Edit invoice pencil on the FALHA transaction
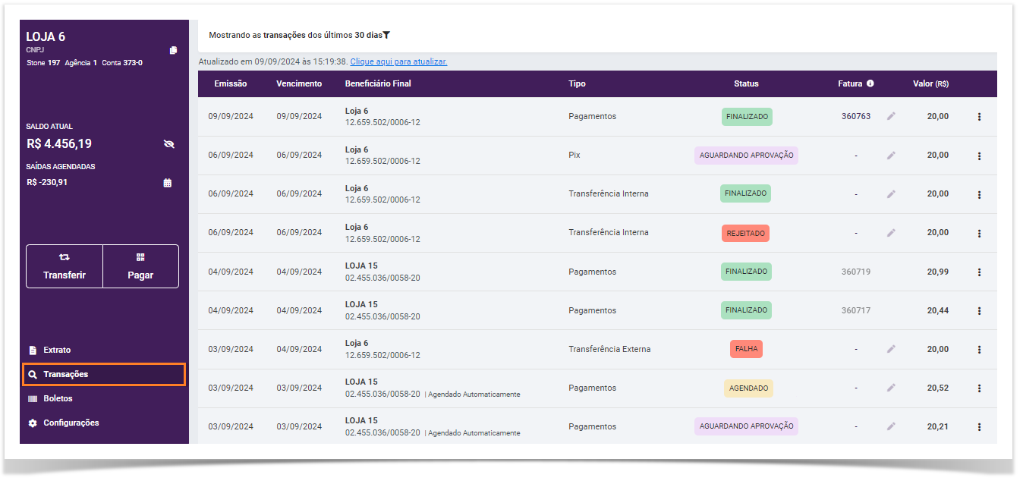Viewport: 1023px width, 481px height. [891, 349]
